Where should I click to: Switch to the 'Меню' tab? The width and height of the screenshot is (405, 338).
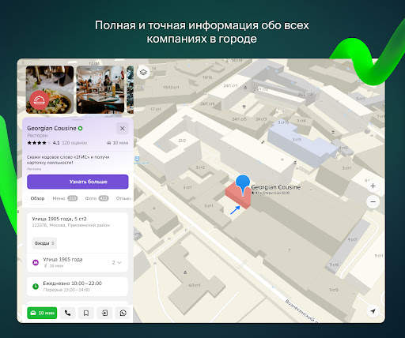65,198
